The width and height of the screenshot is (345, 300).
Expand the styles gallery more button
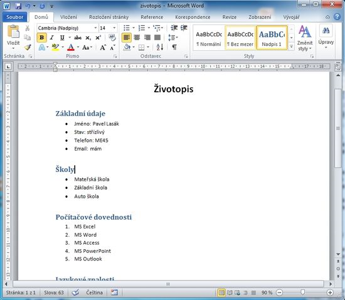pyautogui.click(x=291, y=46)
